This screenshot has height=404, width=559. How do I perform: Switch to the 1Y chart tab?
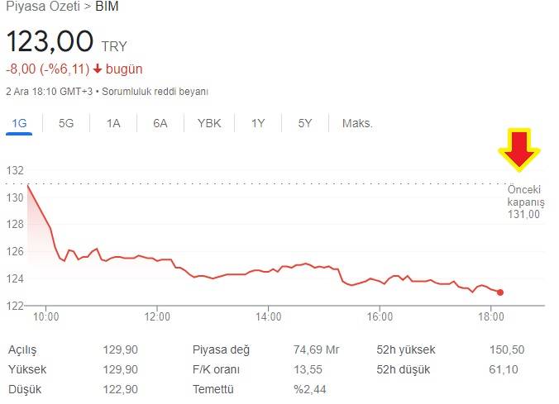(258, 123)
